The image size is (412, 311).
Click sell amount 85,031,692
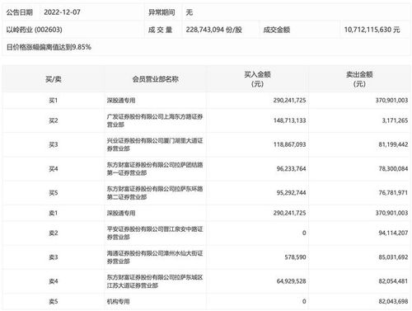(x=393, y=257)
